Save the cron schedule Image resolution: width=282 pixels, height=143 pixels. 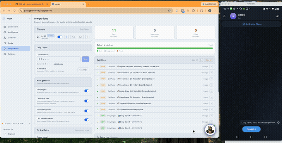coord(85,59)
